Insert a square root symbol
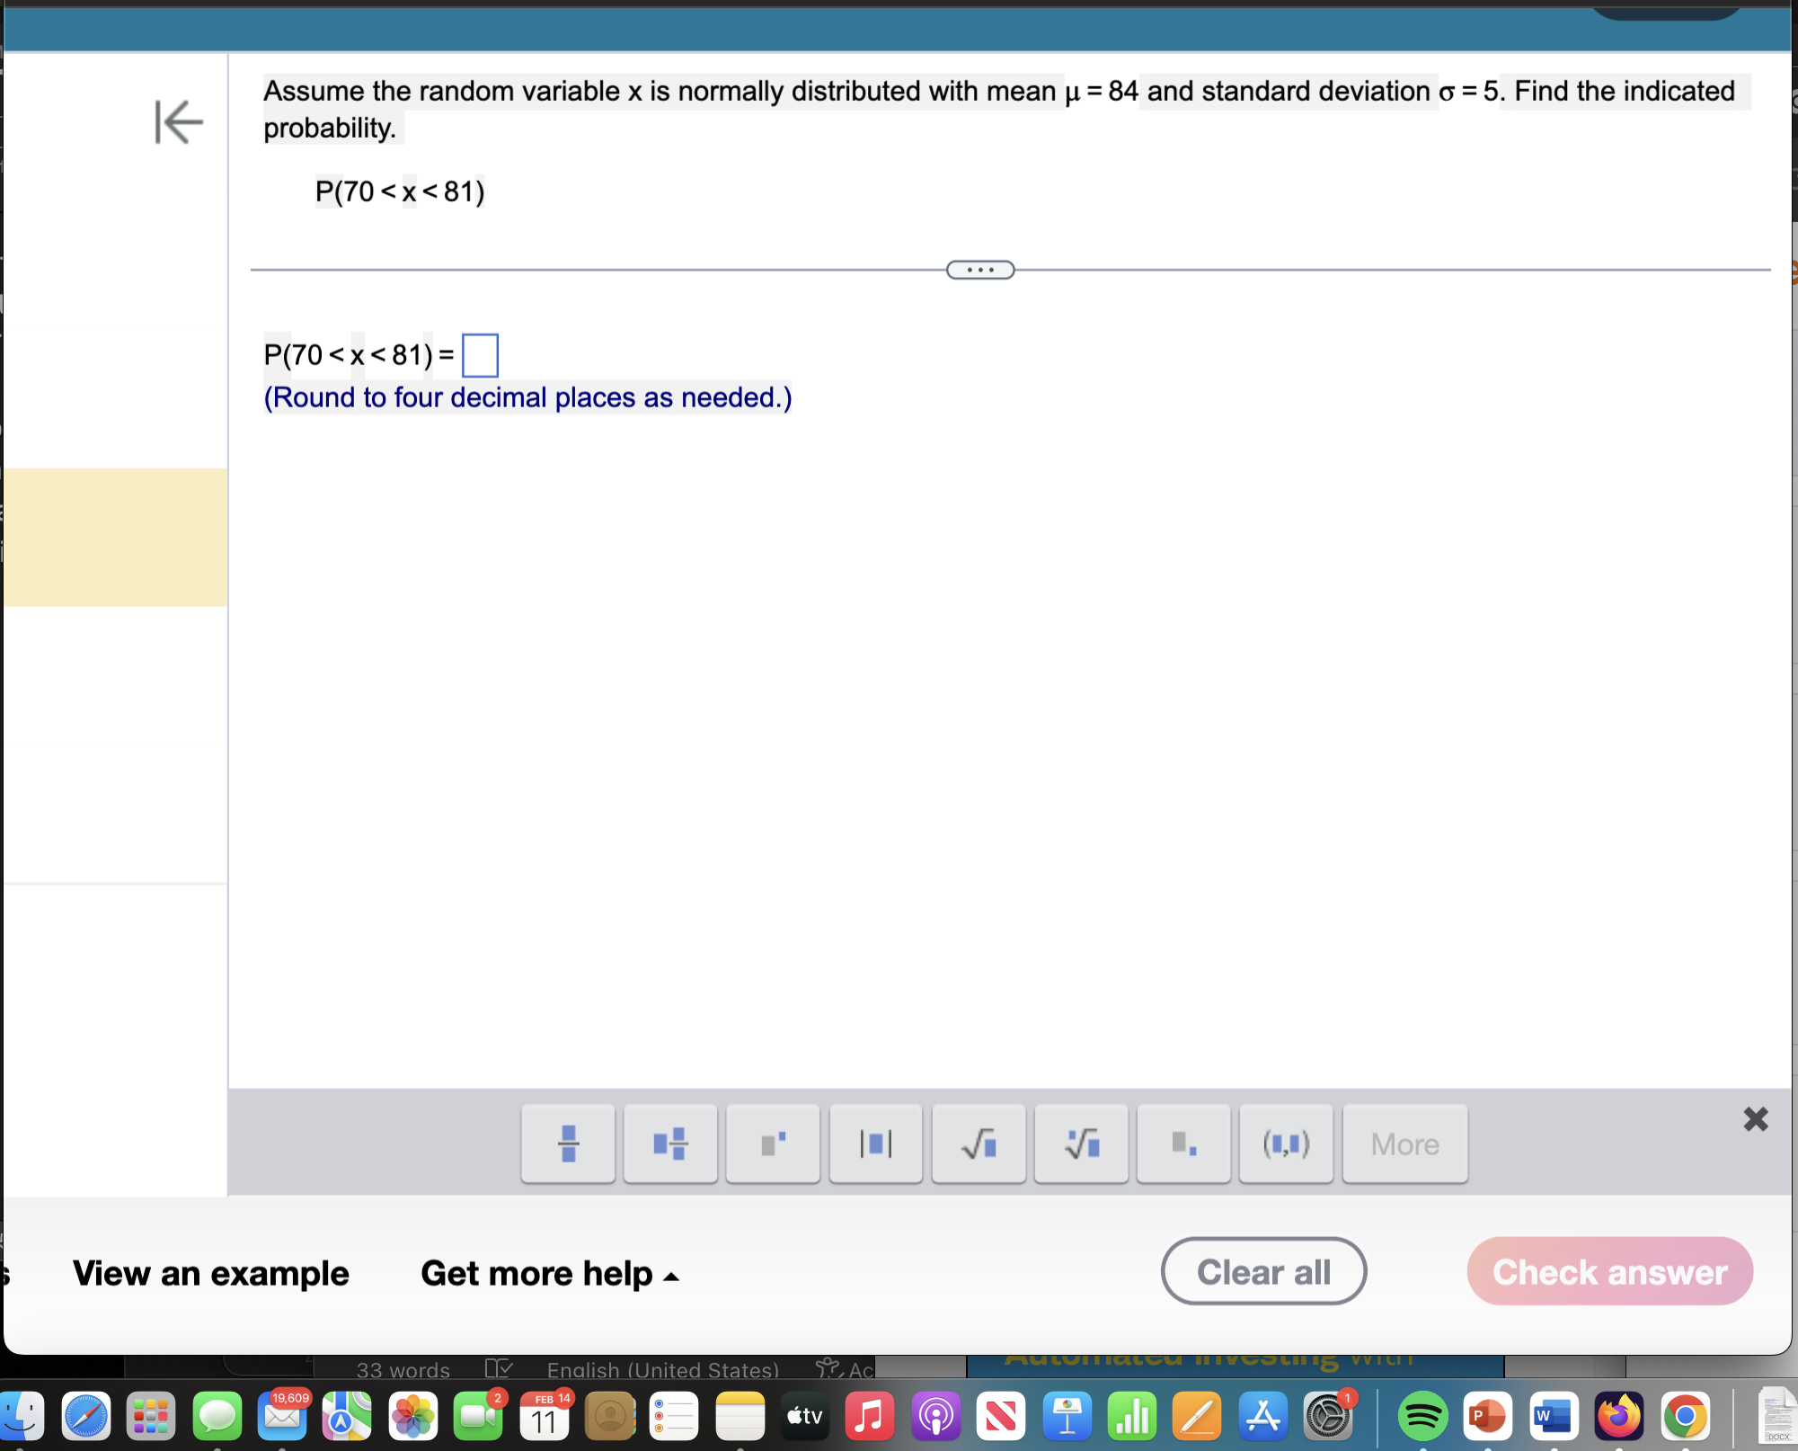Screen dimensions: 1798x1451 pyautogui.click(x=978, y=1144)
